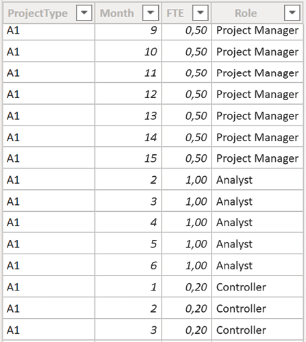Click Project Manager in Month 11 row
306x342 pixels.
click(x=257, y=73)
